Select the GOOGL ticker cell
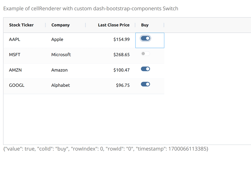251x187 pixels. pos(17,85)
